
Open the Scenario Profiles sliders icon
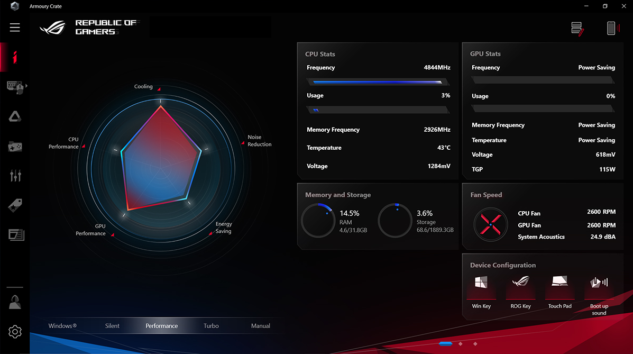(x=15, y=175)
